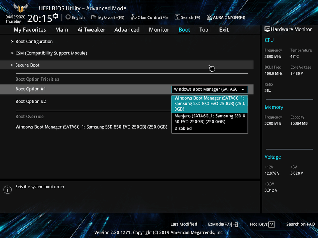Click Ratio value 38x
This screenshot has height=238, width=318.
(268, 90)
